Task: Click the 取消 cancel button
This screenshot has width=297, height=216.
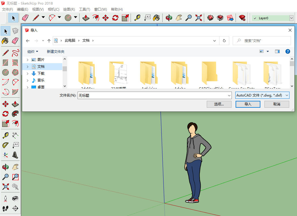Action: coord(277,104)
